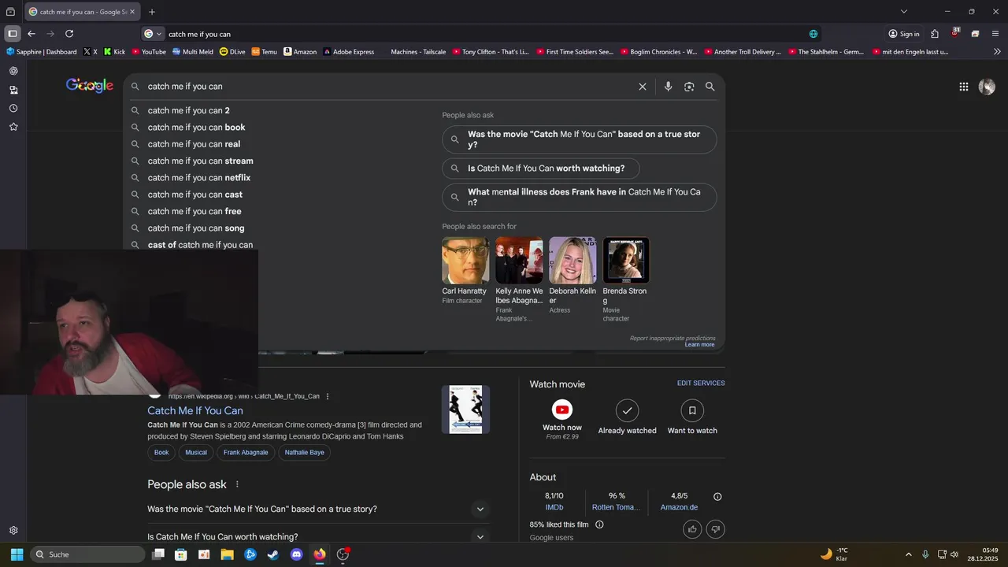Open the Firefox hamburger menu

point(995,34)
